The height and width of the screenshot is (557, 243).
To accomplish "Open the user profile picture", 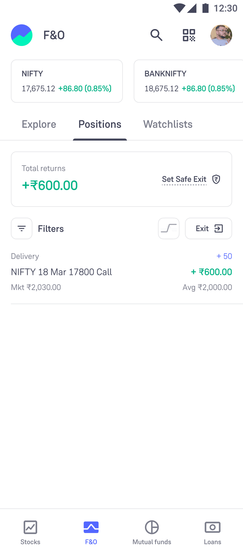I will (221, 35).
